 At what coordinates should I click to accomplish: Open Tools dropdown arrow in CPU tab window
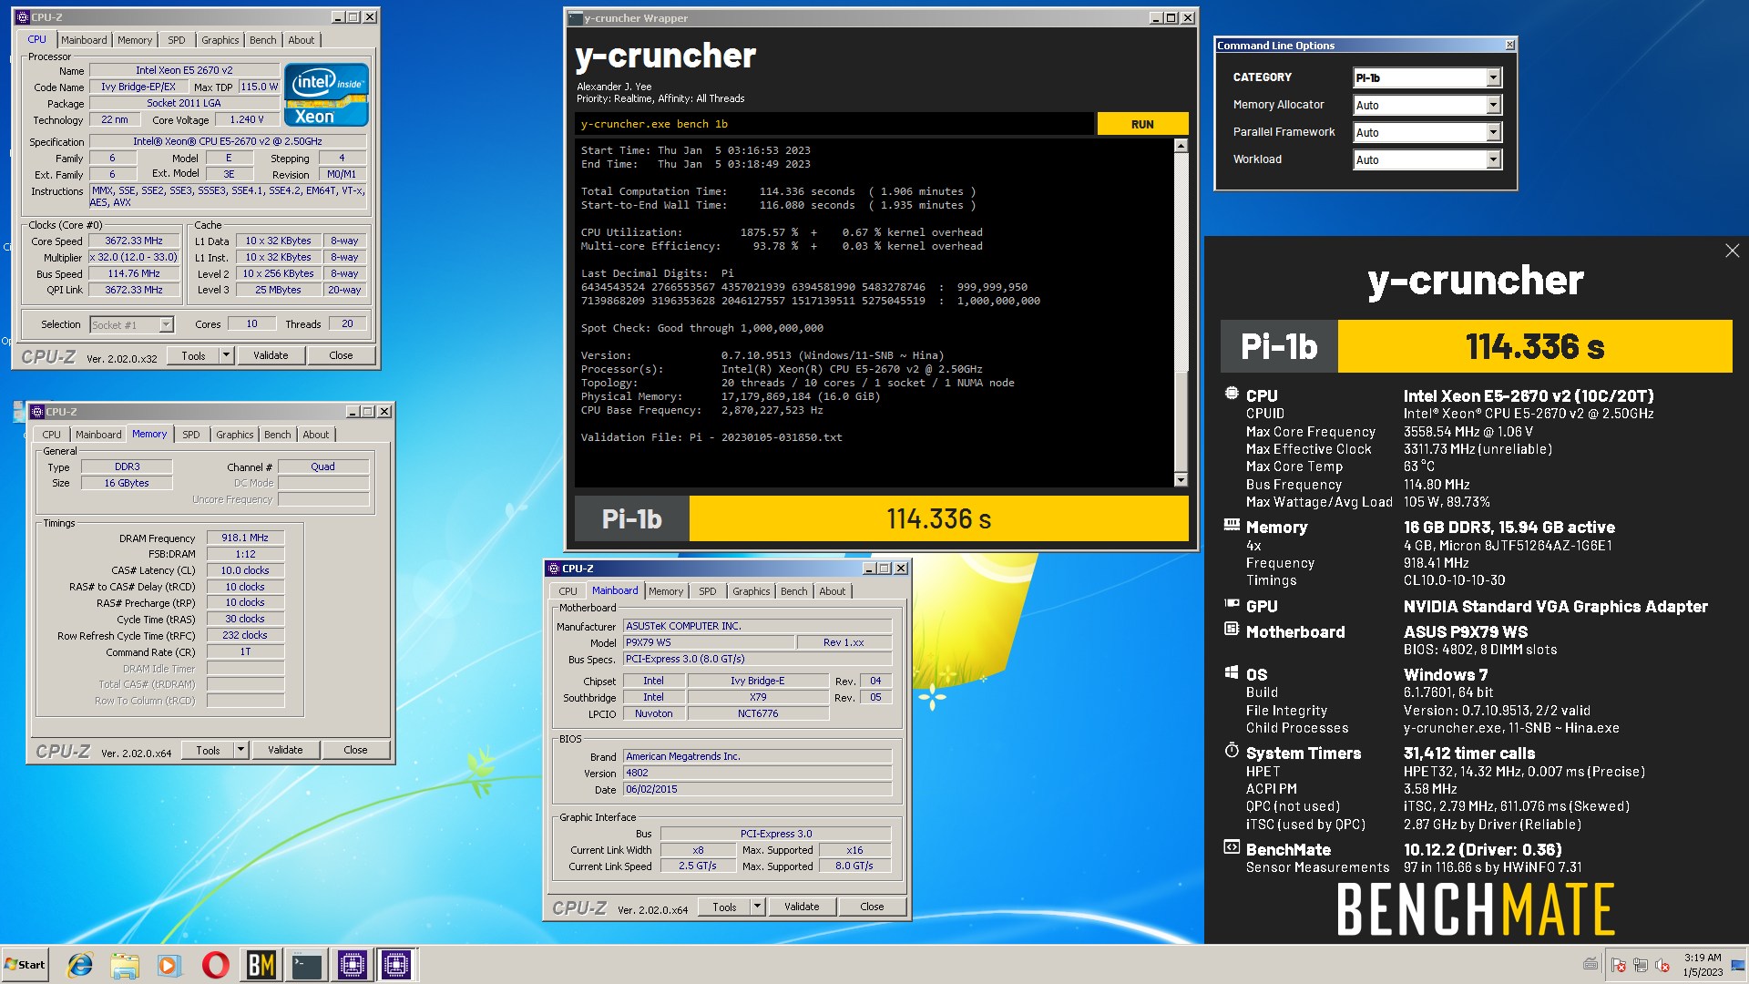coord(227,355)
